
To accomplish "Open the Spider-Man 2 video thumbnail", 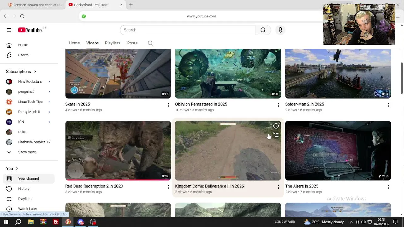I will (x=338, y=74).
